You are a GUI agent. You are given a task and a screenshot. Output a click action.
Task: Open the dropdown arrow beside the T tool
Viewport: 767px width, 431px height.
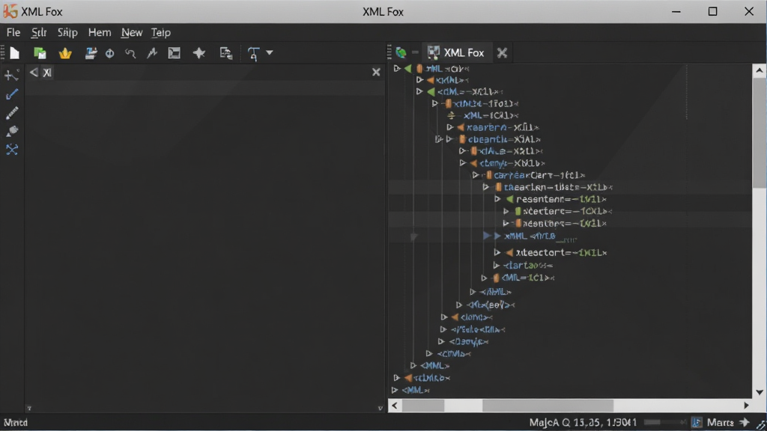(x=270, y=52)
